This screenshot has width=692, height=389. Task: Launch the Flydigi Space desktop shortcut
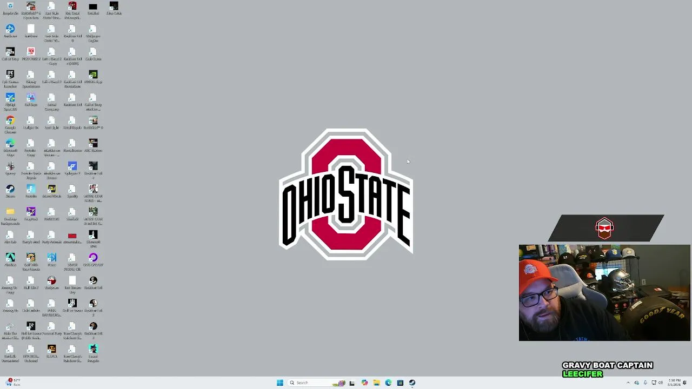click(10, 100)
